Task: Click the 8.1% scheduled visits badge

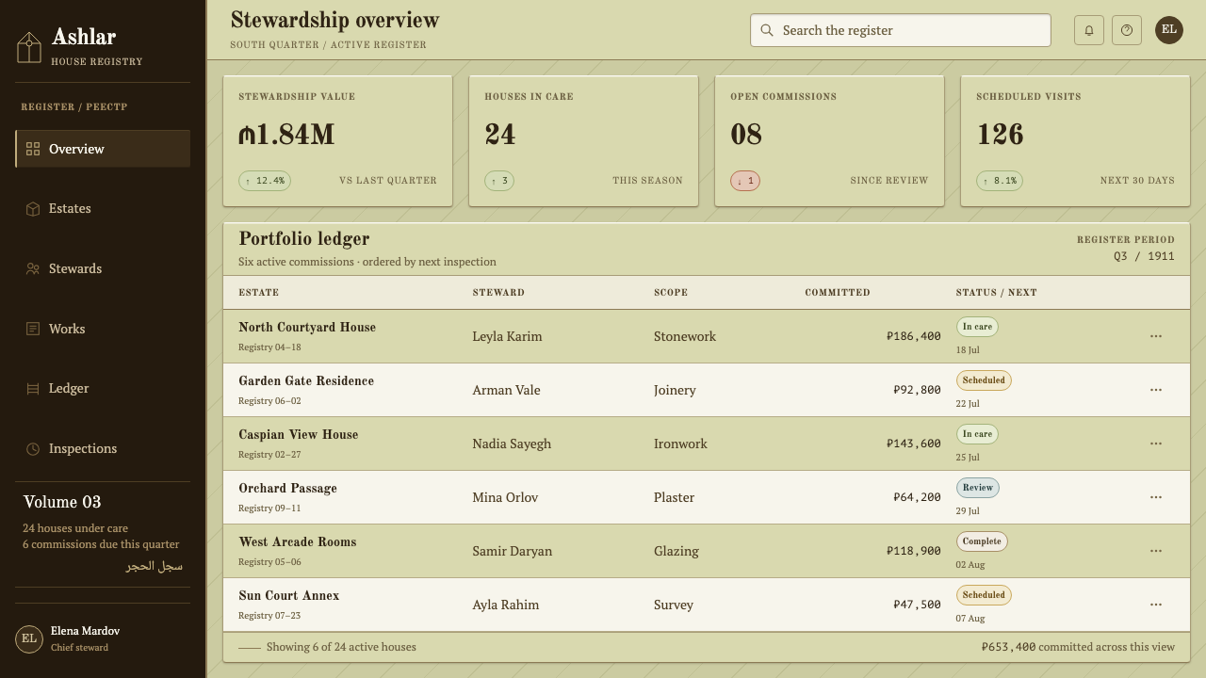Action: [1000, 181]
